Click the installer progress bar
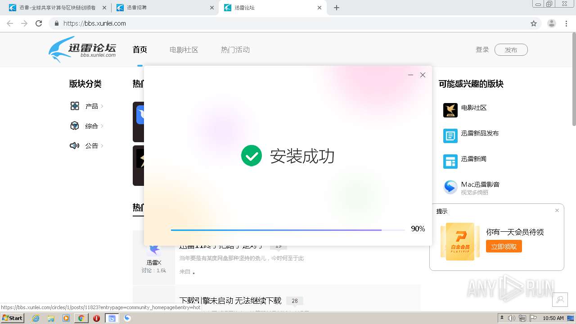 pyautogui.click(x=288, y=230)
